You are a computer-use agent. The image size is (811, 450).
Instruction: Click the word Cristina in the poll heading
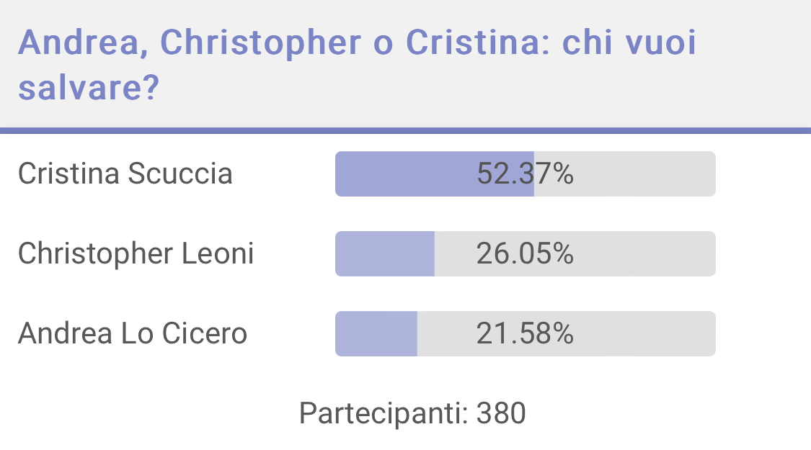coord(477,42)
